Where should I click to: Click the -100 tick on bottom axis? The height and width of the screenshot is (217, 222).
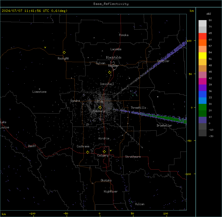32,213
